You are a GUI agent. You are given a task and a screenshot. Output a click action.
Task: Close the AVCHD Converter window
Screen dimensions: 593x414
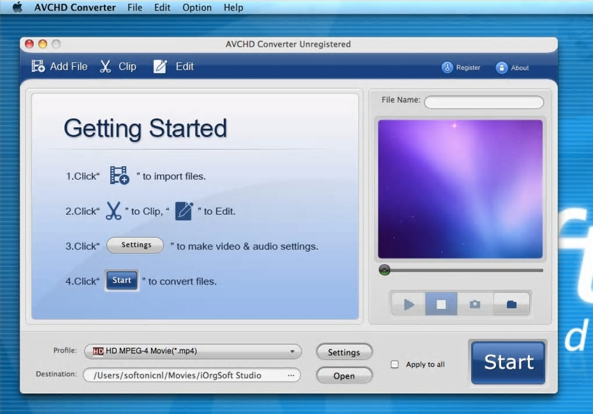pyautogui.click(x=29, y=44)
